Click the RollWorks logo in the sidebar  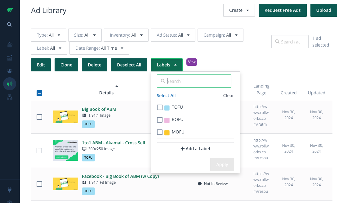coord(10,10)
